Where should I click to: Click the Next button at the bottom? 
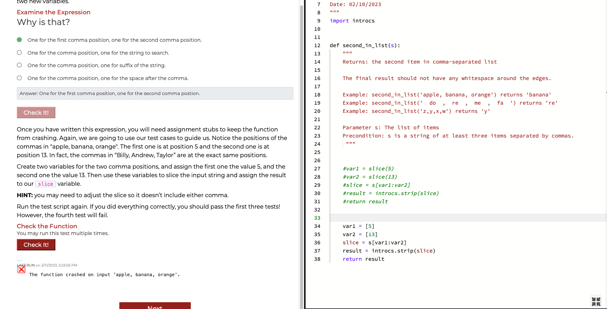coord(155,306)
